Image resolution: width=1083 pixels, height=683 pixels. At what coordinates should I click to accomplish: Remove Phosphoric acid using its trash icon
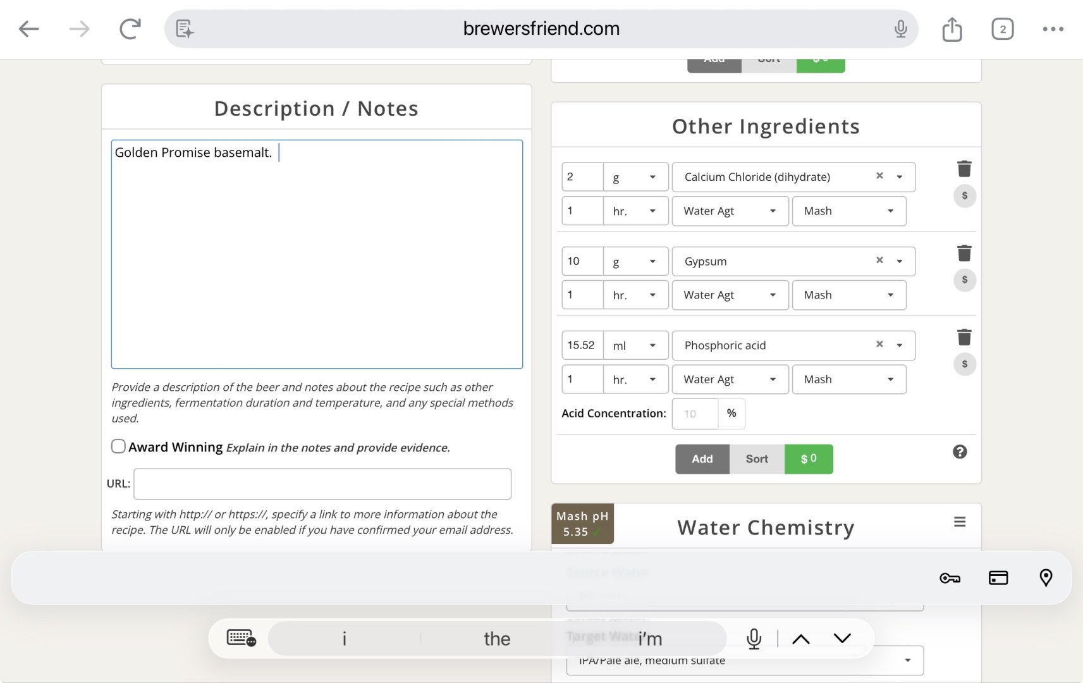tap(964, 337)
